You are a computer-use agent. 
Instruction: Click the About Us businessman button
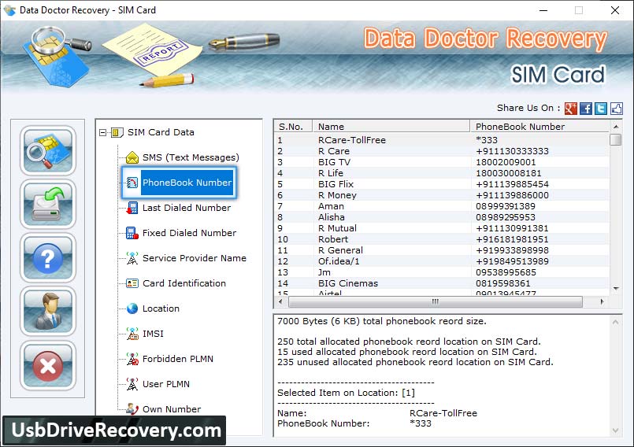pos(48,312)
